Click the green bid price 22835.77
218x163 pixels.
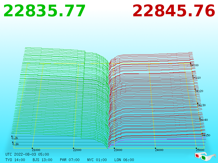pos(44,11)
